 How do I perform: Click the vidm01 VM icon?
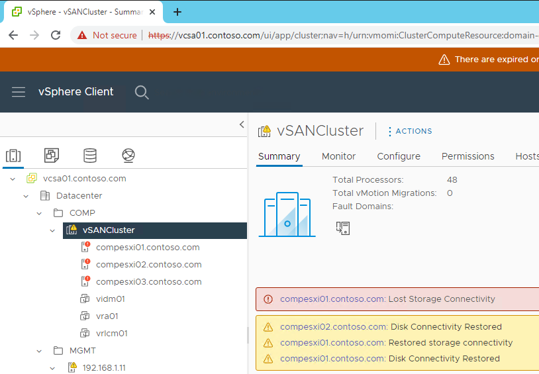[x=85, y=299]
